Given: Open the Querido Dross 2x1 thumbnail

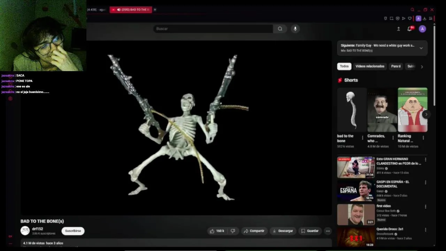Looking at the screenshot, I should pos(356,237).
